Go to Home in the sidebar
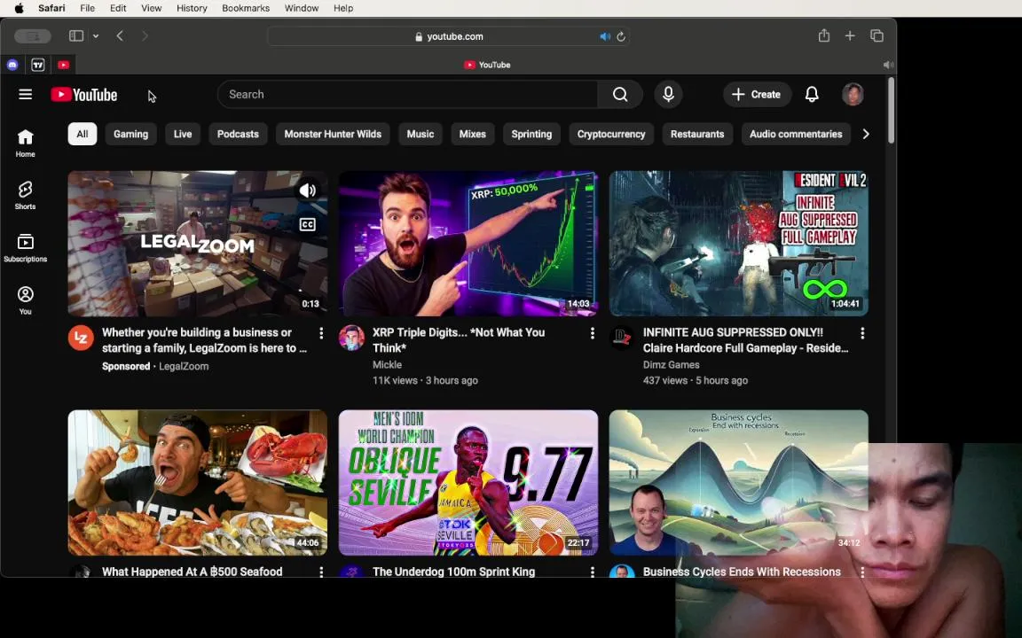 [x=26, y=144]
